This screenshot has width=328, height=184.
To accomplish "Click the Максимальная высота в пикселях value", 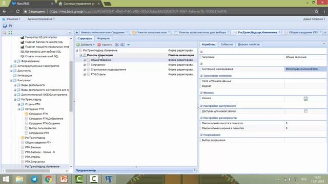I will [x=305, y=123].
